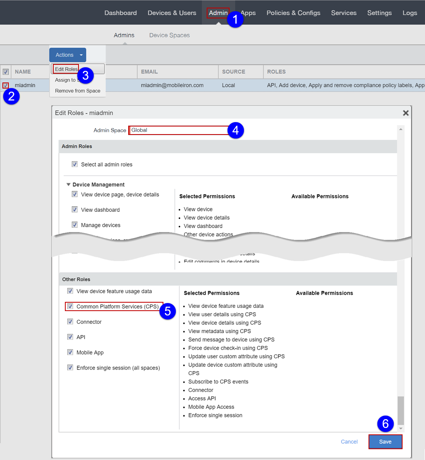Toggle Enforce single session checkbox
Viewport: 425px width, 460px height.
pos(70,368)
